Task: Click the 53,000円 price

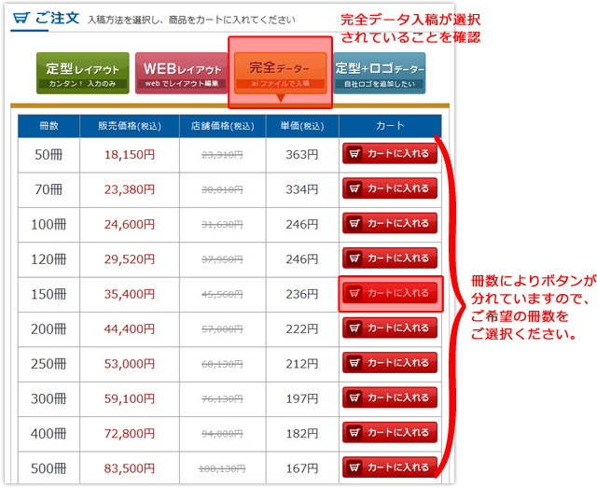Action: click(130, 364)
